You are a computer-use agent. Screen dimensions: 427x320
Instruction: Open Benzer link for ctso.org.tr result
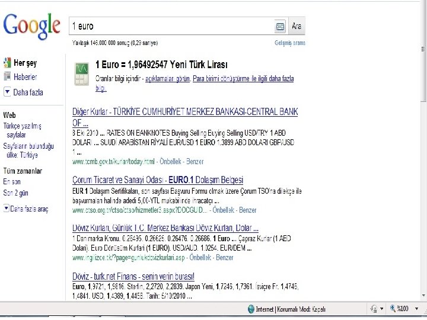(247, 210)
